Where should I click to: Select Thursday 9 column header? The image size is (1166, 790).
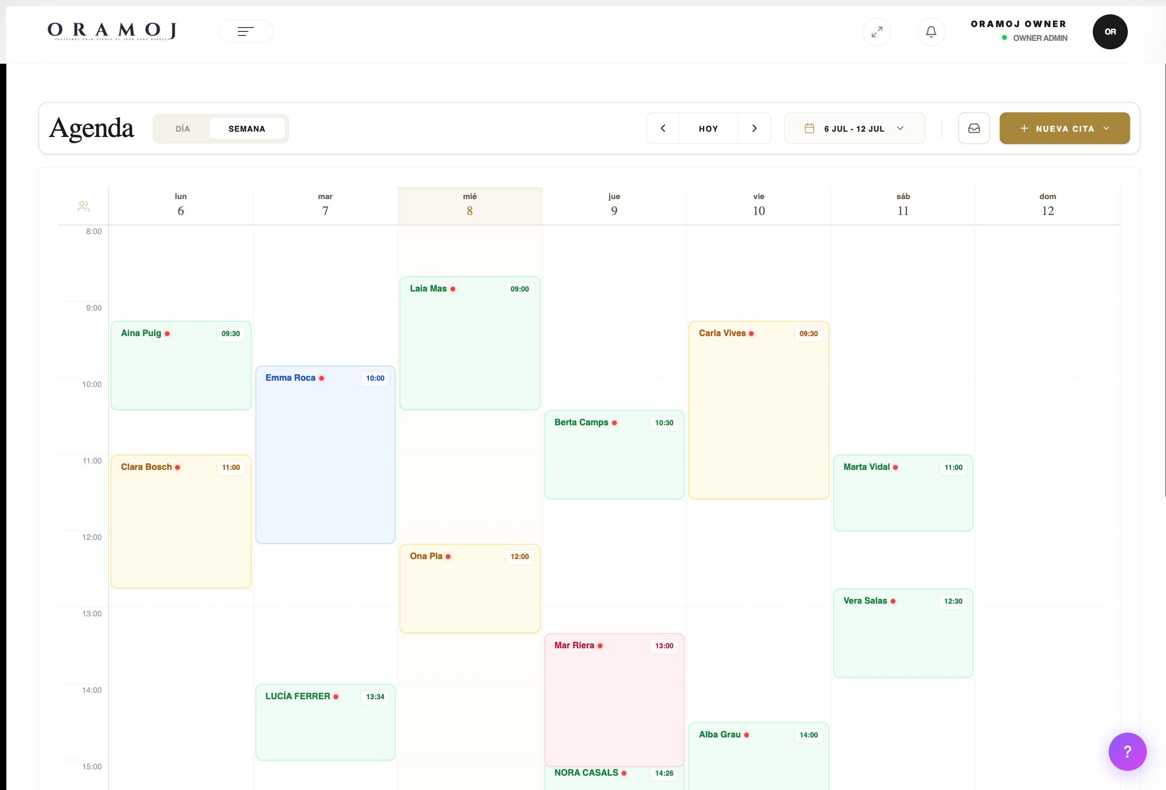[614, 205]
